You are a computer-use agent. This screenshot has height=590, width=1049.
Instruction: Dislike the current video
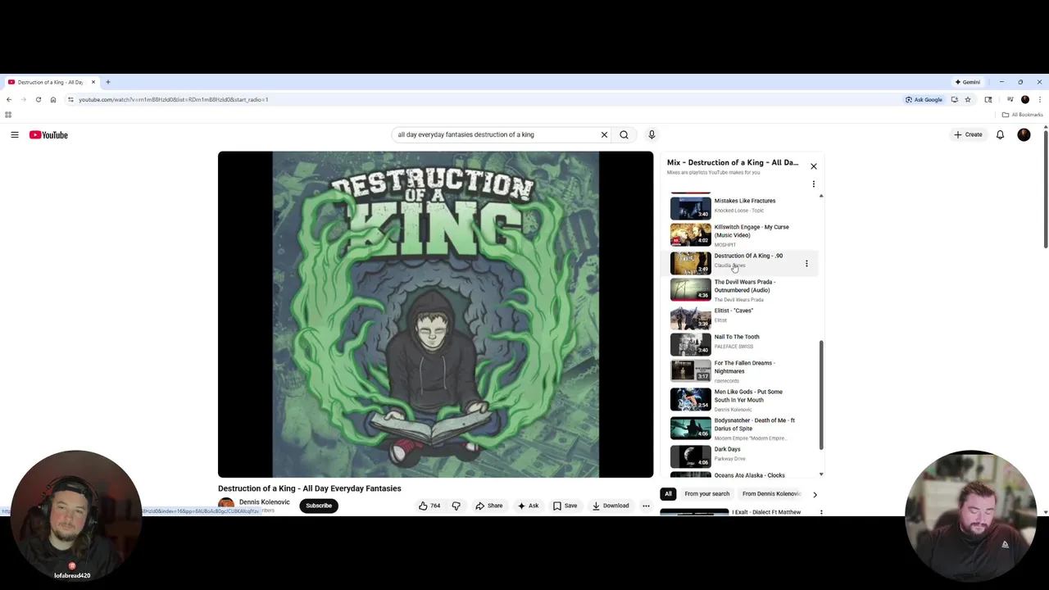pyautogui.click(x=456, y=506)
